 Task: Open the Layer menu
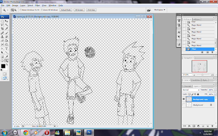click(x=23, y=5)
